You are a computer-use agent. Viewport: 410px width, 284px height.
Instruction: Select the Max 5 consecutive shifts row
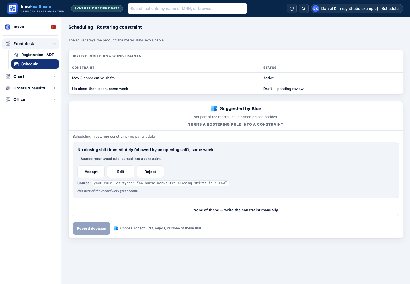(x=236, y=78)
